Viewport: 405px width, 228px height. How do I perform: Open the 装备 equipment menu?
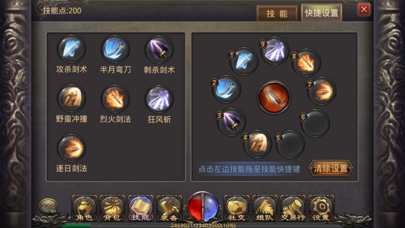(169, 208)
